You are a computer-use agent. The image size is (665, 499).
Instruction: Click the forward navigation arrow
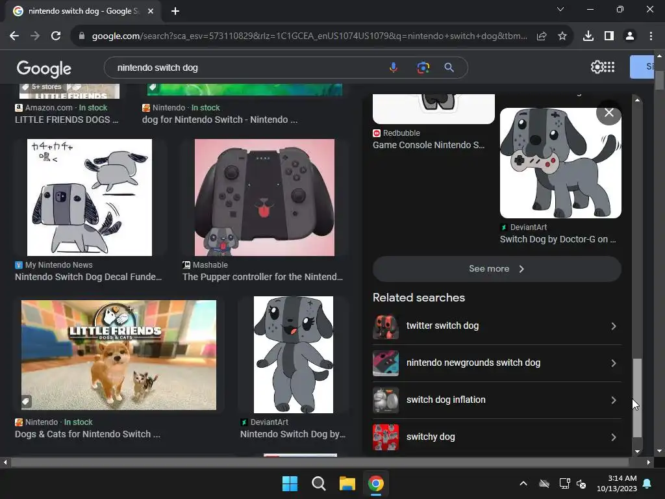(x=35, y=36)
